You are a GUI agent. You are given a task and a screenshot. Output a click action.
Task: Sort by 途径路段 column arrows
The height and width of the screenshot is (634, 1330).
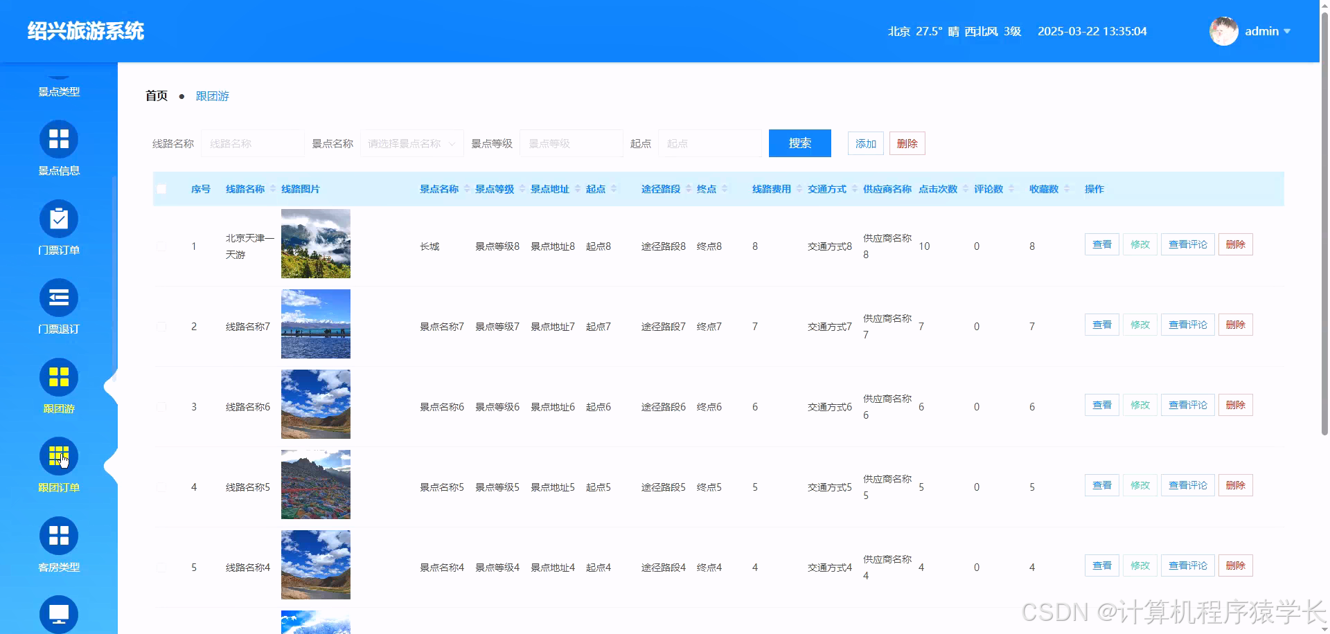689,189
